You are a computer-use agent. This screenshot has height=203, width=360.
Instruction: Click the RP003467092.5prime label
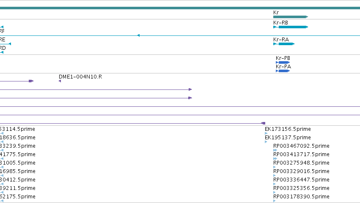pyautogui.click(x=301, y=146)
